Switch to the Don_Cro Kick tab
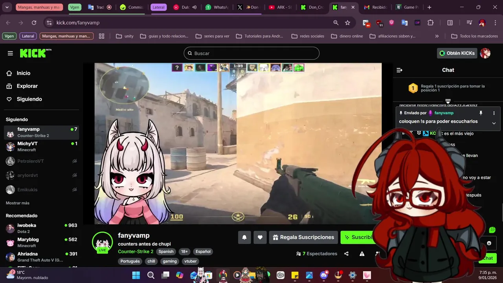Viewport: 503px width, 283px height. 312,7
